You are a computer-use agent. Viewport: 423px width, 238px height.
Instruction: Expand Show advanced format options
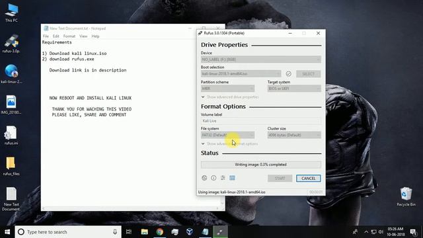click(x=229, y=144)
